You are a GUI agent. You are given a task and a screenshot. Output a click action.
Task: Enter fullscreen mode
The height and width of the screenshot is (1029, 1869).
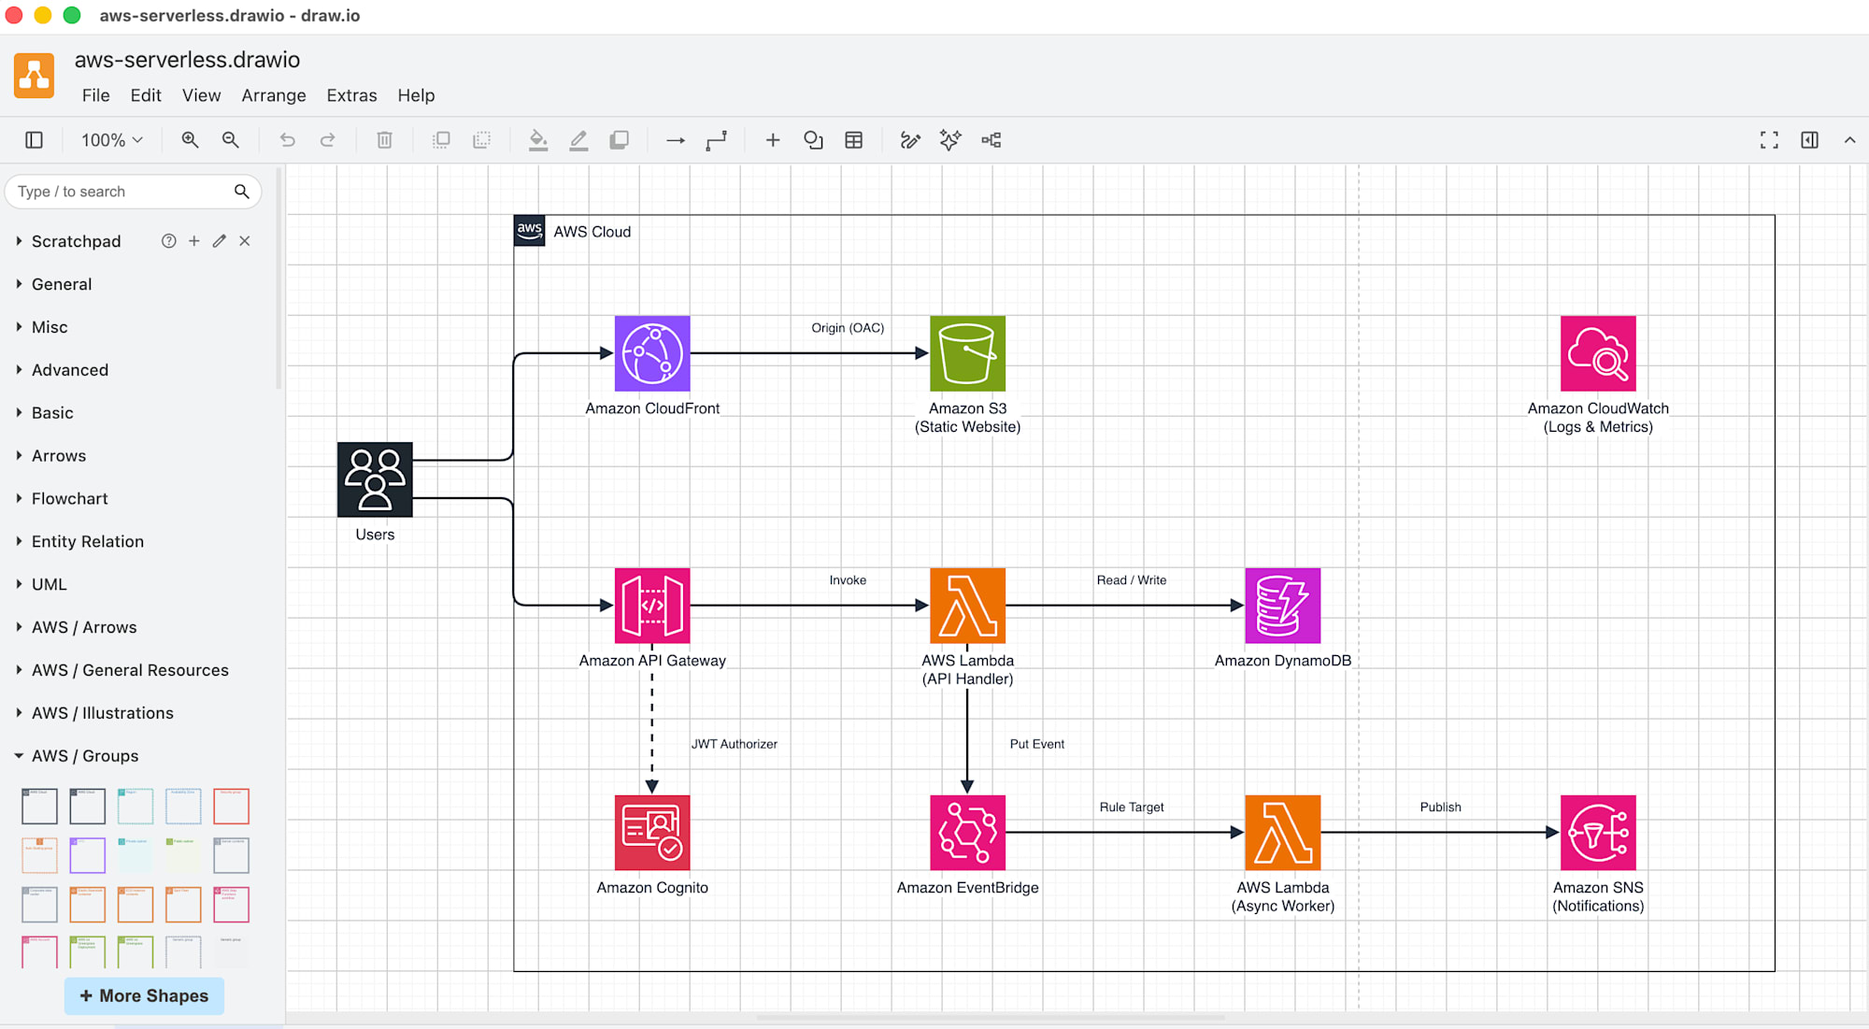click(x=1769, y=140)
